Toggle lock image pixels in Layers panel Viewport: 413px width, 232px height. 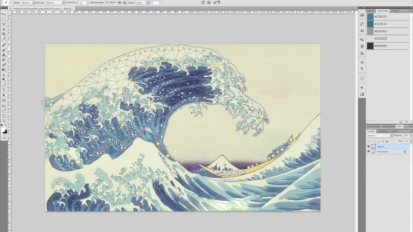379,141
